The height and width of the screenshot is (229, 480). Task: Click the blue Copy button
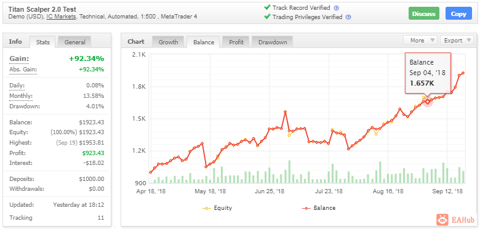point(458,14)
